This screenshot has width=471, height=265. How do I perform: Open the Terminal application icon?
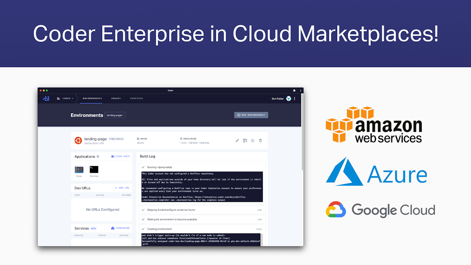coord(94,170)
